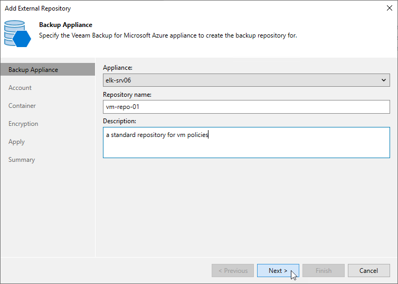Select the Account wizard step
This screenshot has height=284, width=398.
20,87
